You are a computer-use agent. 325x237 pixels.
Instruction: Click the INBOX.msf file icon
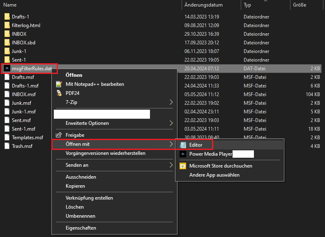(7, 94)
